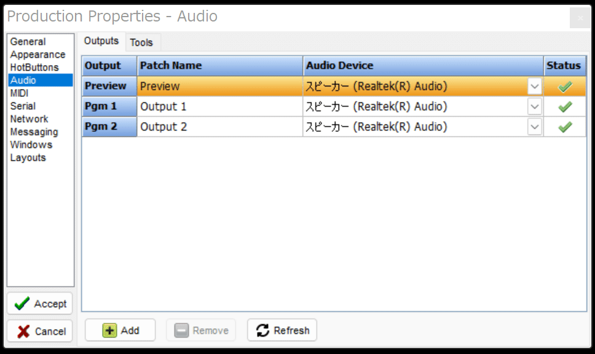Edit the Output 1 patch name cell
This screenshot has height=354, width=595.
pyautogui.click(x=219, y=107)
